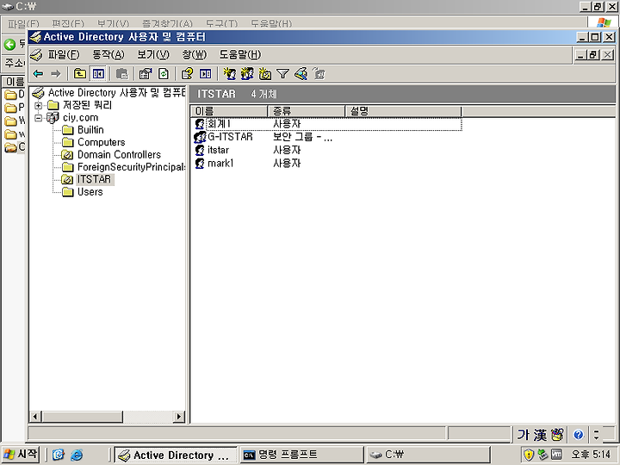Screen dimensions: 620x465
Task: Click the Active Directory taskbar button
Action: (x=176, y=455)
